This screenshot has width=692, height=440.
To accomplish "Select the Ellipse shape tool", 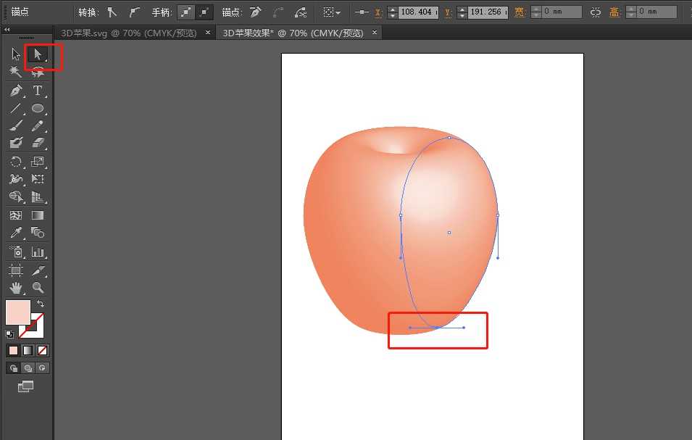I will click(38, 109).
